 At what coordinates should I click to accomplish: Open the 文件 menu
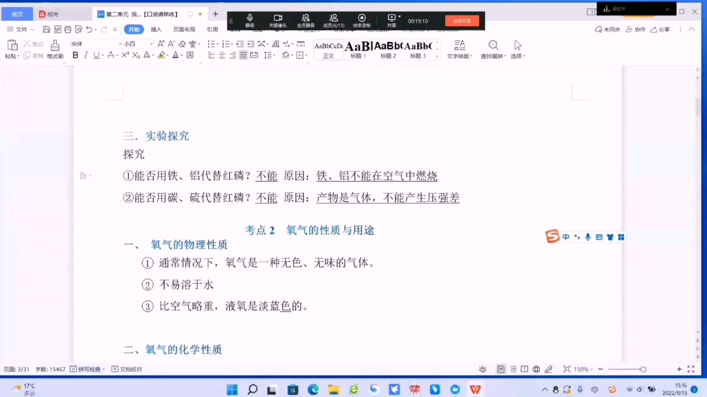[20, 29]
